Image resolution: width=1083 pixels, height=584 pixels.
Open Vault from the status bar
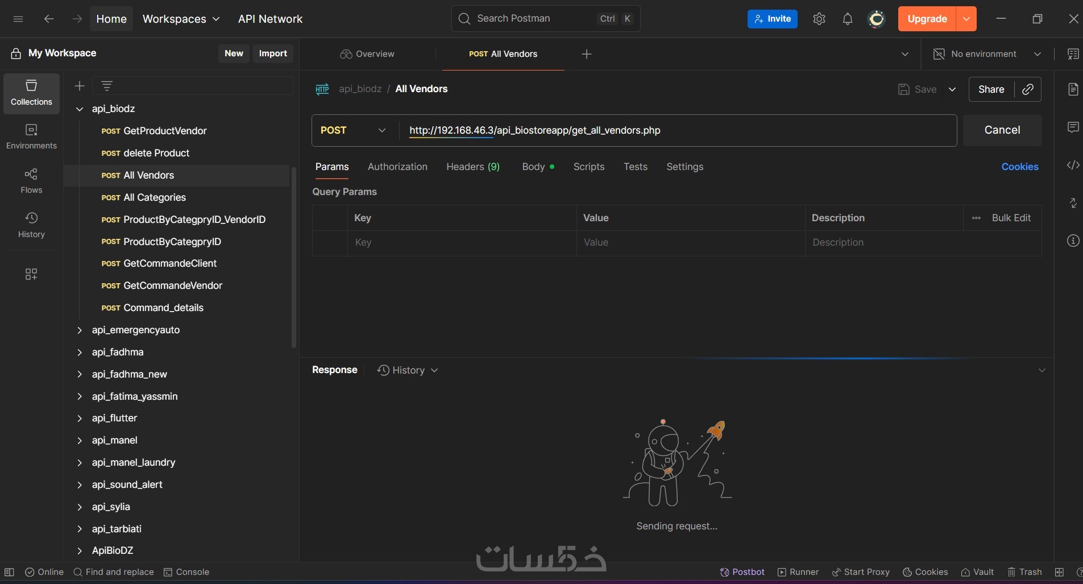(x=977, y=572)
